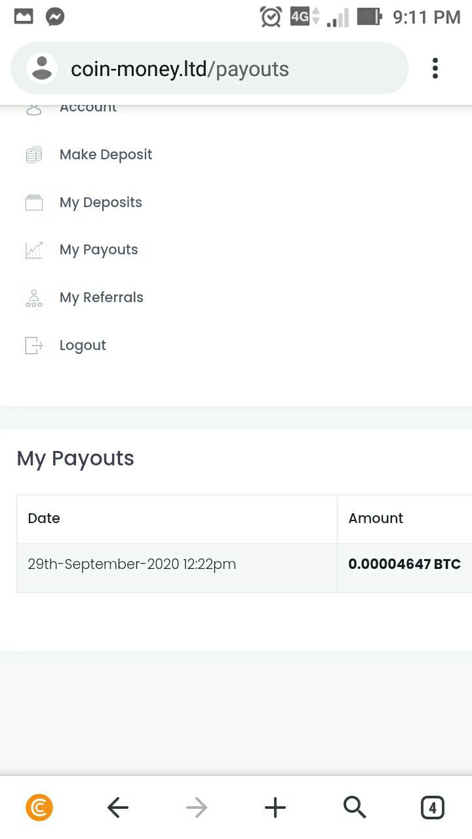Tap the My Deposits box icon
This screenshot has height=839, width=472.
point(34,203)
